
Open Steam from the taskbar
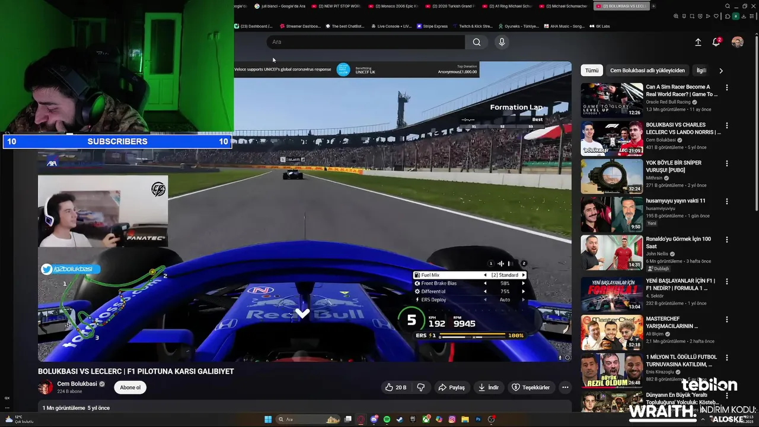[x=400, y=419]
